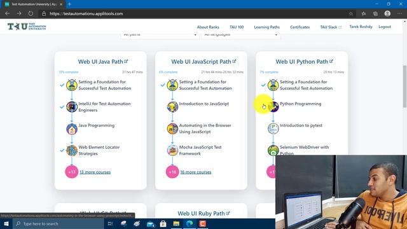Go back with browser back arrow
The image size is (407, 229).
[7, 13]
